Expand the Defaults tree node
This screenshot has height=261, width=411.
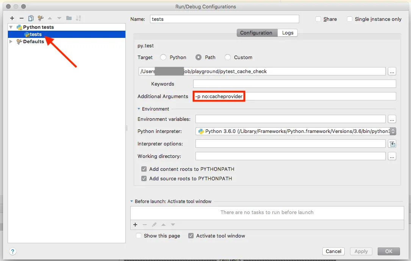11,41
